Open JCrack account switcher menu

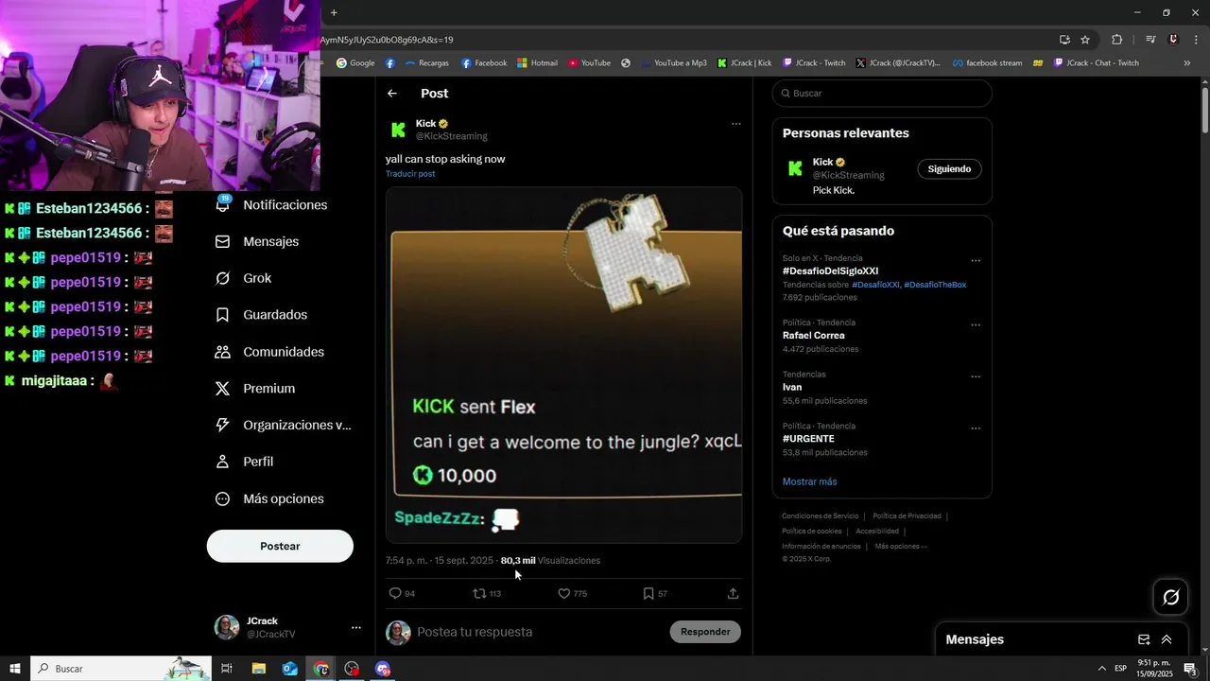pos(355,627)
